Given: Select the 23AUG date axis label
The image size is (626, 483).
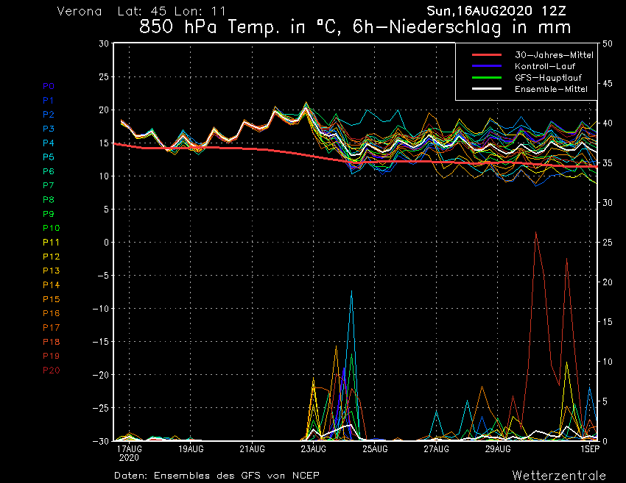Looking at the screenshot, I should (x=314, y=448).
